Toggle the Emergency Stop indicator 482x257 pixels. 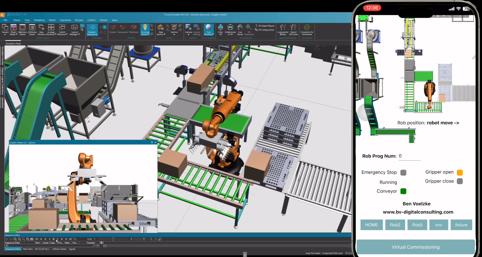(403, 173)
